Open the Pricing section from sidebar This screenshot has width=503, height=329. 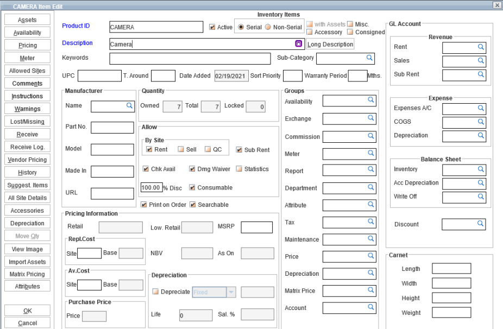point(28,46)
